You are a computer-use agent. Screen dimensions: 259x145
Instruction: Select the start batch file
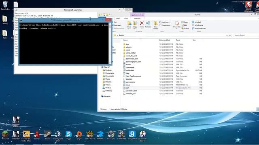[163, 88]
